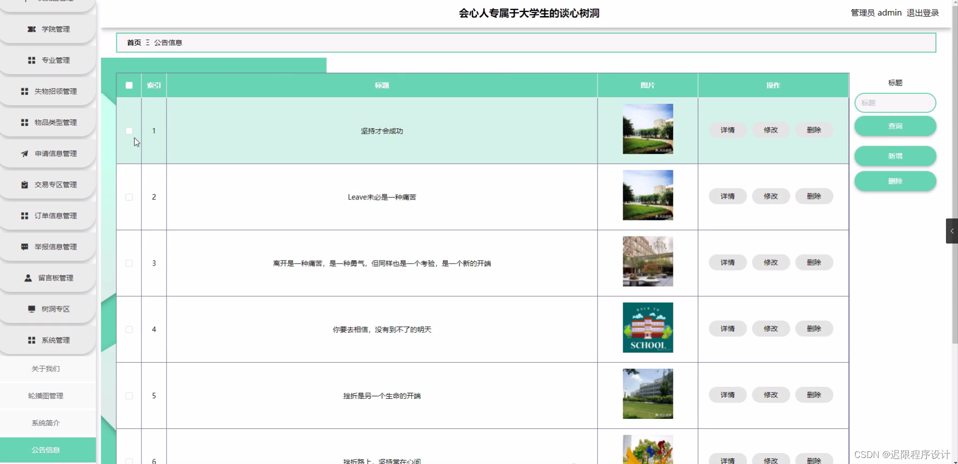This screenshot has height=464, width=958.
Task: Click the Back to School thumbnail in row 4
Action: (648, 327)
